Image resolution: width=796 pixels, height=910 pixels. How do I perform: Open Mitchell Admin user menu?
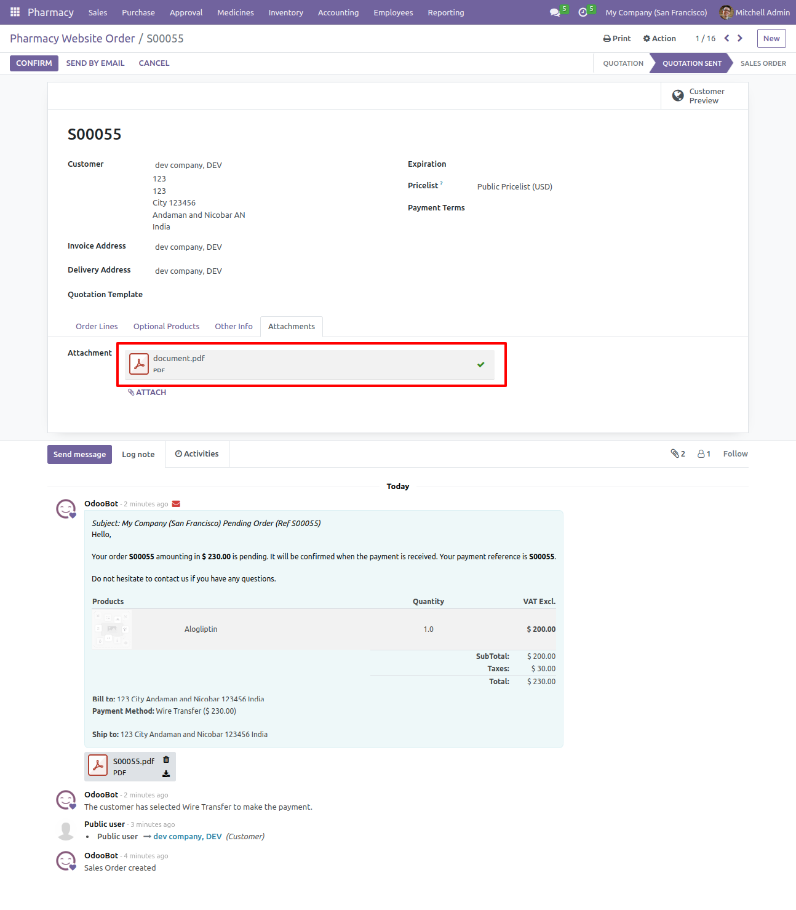coord(755,12)
